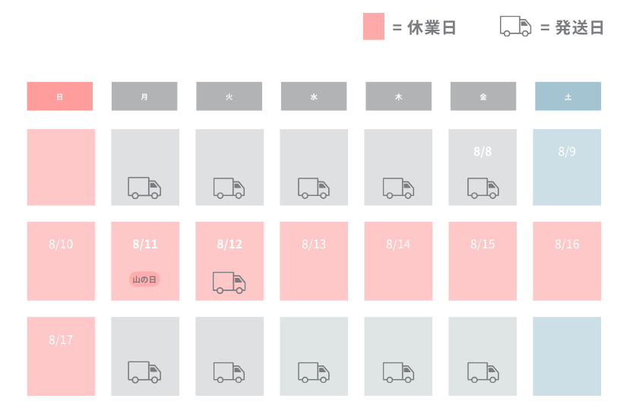Click the truck icon in the 8/12 cell
Viewport: 636px width, 414px height.
(x=229, y=283)
